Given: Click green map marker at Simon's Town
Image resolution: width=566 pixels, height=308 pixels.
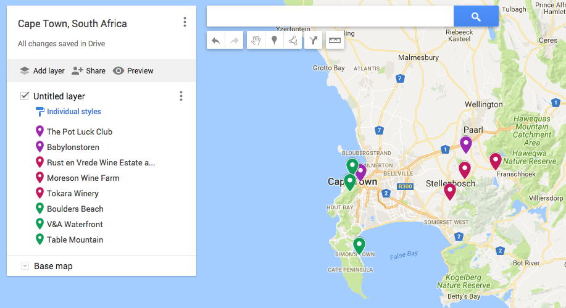Looking at the screenshot, I should [359, 246].
